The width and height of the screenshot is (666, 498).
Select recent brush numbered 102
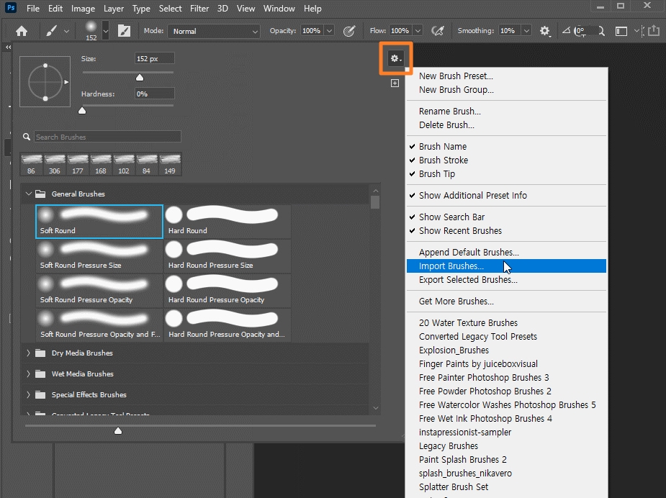point(124,164)
